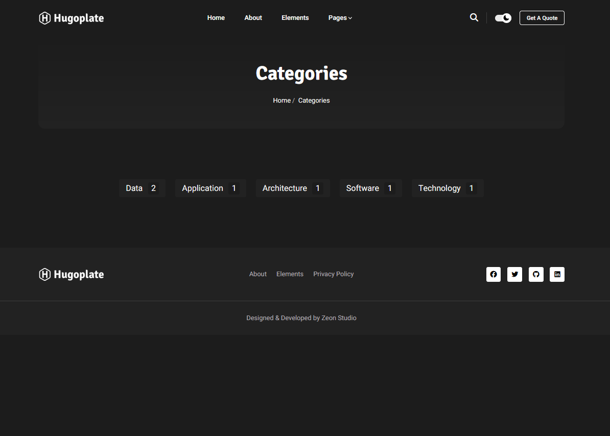Select the Application category tag

210,188
